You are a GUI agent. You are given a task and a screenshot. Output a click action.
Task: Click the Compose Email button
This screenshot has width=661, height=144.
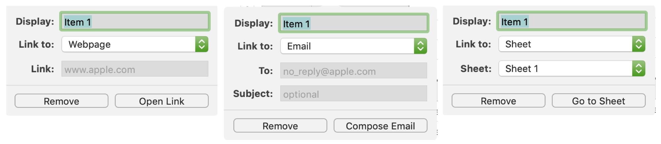click(380, 126)
